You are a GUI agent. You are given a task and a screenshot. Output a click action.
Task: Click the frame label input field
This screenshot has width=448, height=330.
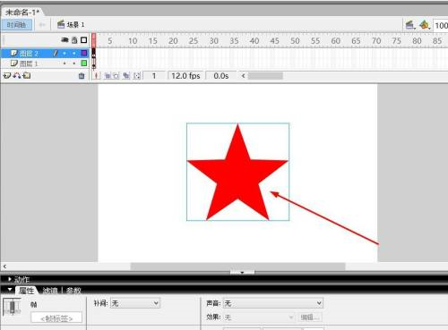pos(56,318)
